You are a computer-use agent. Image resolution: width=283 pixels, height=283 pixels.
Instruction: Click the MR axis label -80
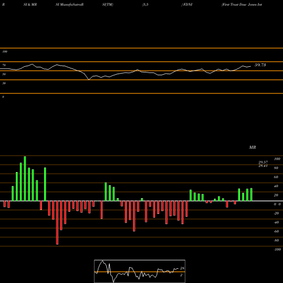(276, 241)
